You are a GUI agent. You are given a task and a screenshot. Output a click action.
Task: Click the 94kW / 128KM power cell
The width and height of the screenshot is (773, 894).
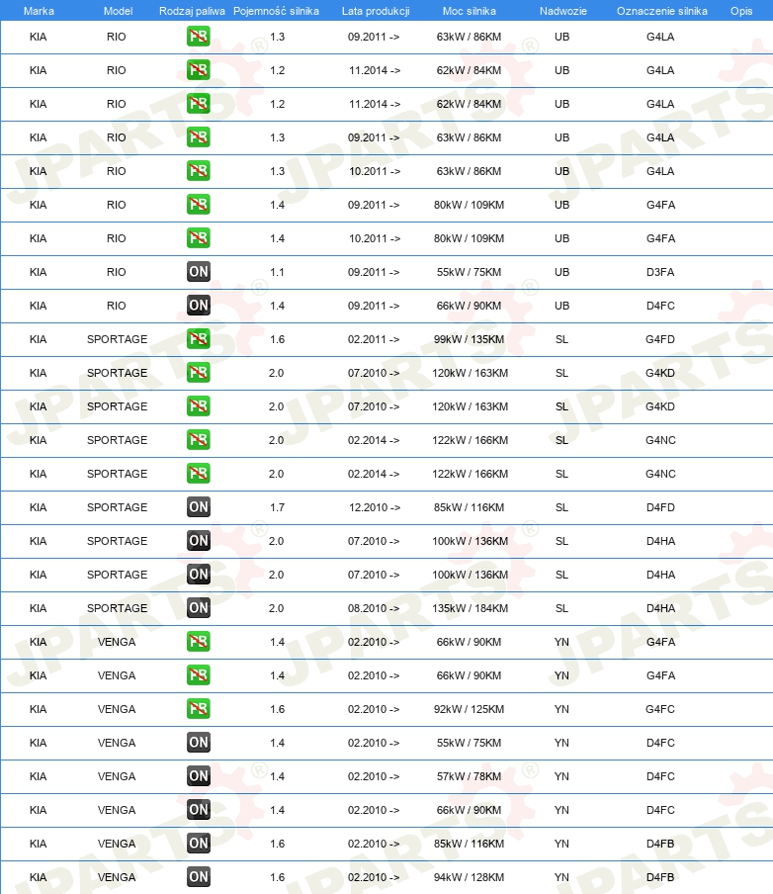(x=469, y=877)
